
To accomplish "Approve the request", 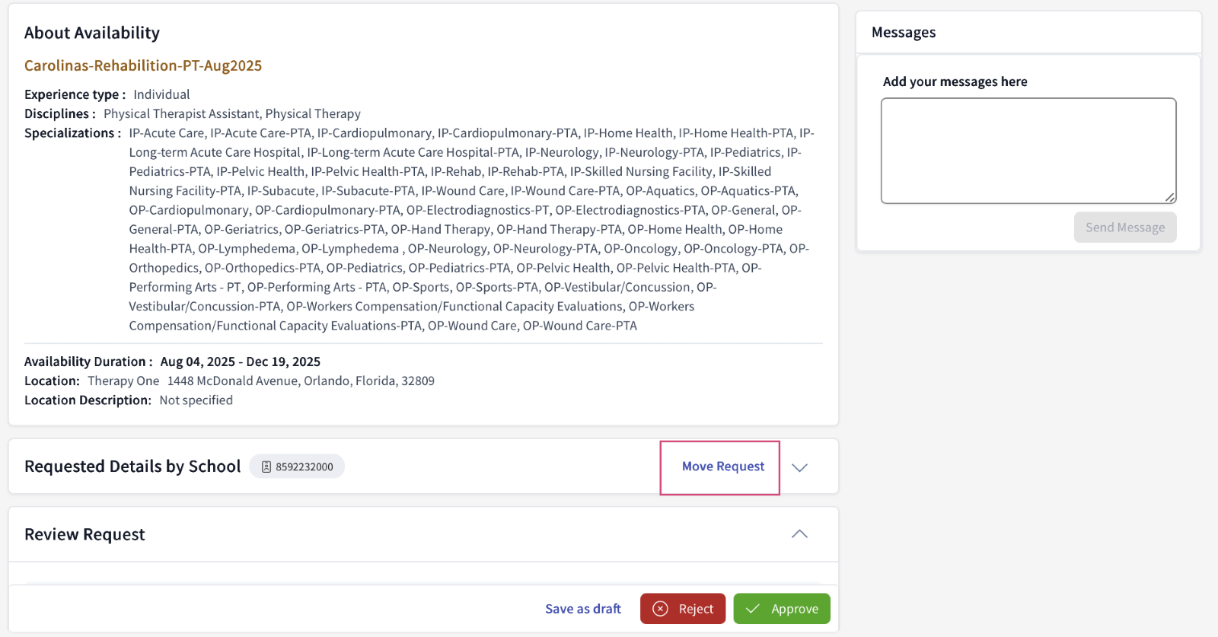I will click(782, 609).
